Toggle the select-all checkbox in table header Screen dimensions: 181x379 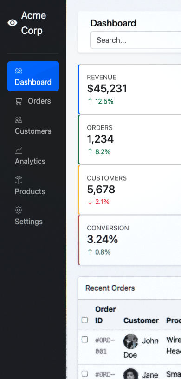click(x=84, y=320)
